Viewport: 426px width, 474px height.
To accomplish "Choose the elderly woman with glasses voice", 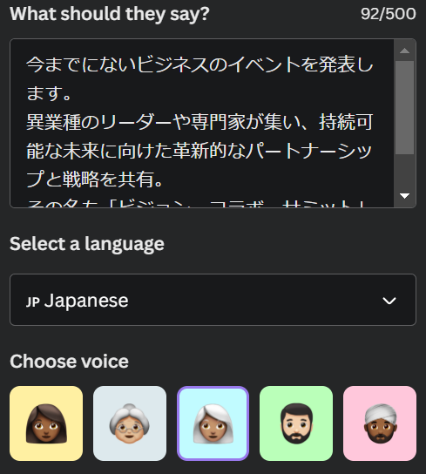I will pyautogui.click(x=130, y=423).
